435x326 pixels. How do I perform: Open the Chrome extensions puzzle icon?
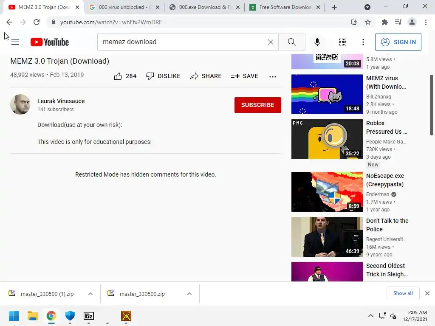[384, 22]
